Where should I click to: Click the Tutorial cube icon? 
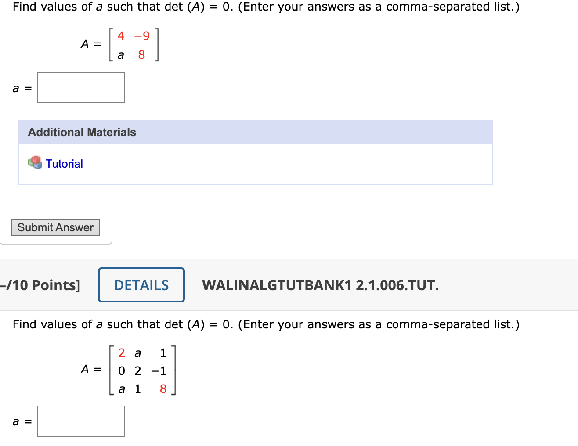tap(35, 163)
